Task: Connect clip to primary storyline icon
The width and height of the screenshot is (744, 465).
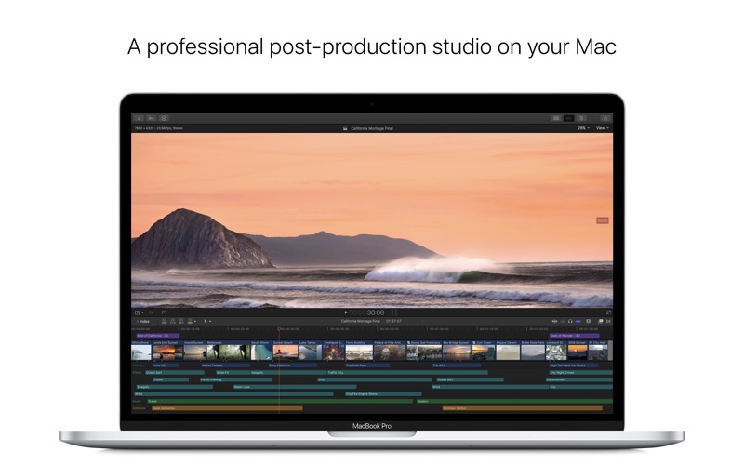Action: (165, 321)
